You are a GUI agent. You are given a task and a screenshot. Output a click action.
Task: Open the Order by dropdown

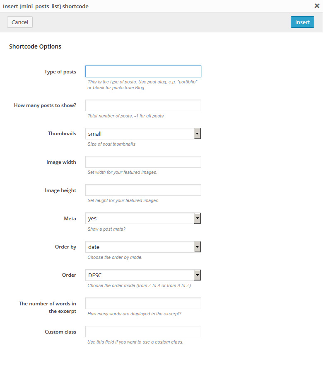(x=140, y=247)
